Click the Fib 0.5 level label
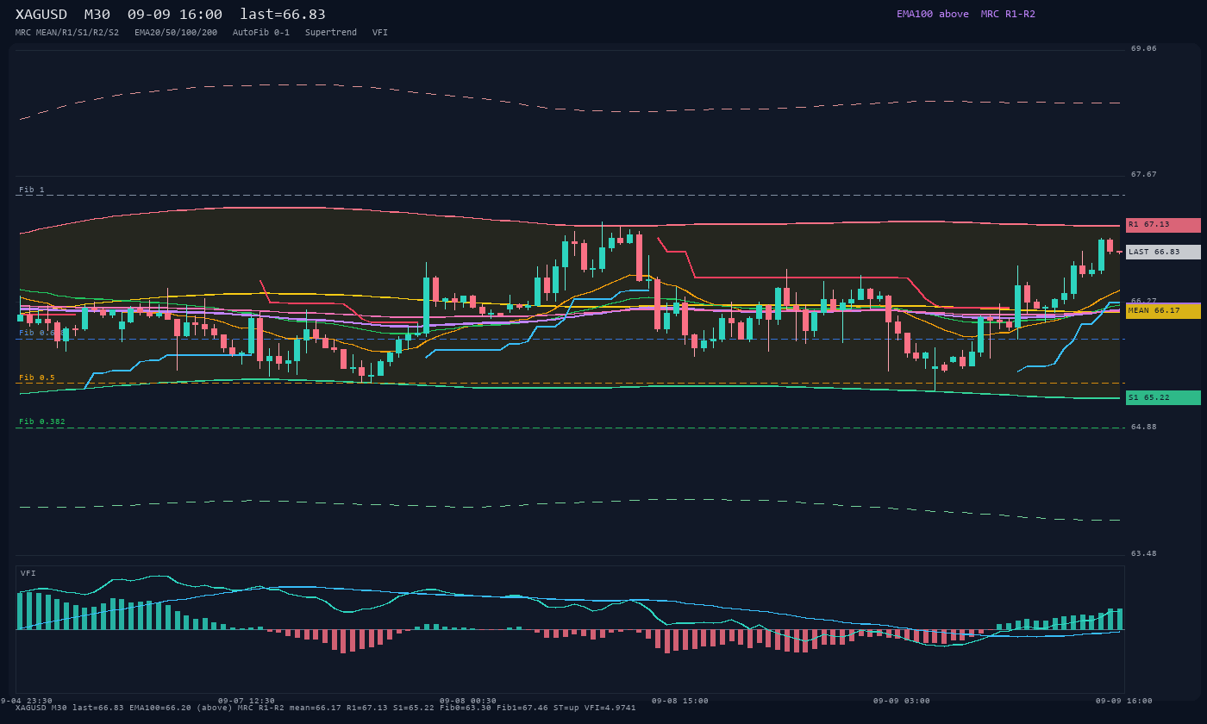The width and height of the screenshot is (1207, 724). [37, 378]
